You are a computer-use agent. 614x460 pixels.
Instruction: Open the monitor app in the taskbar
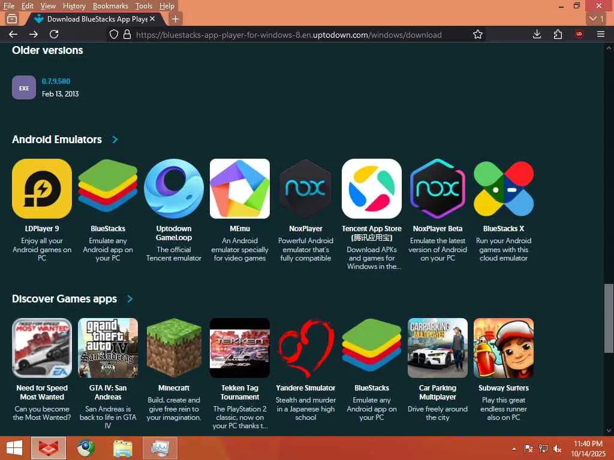[159, 448]
